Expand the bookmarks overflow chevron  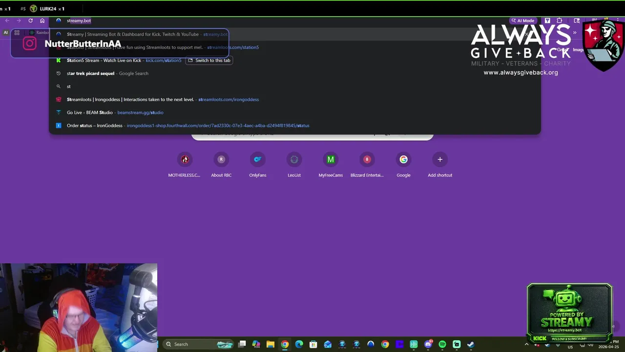(575, 33)
